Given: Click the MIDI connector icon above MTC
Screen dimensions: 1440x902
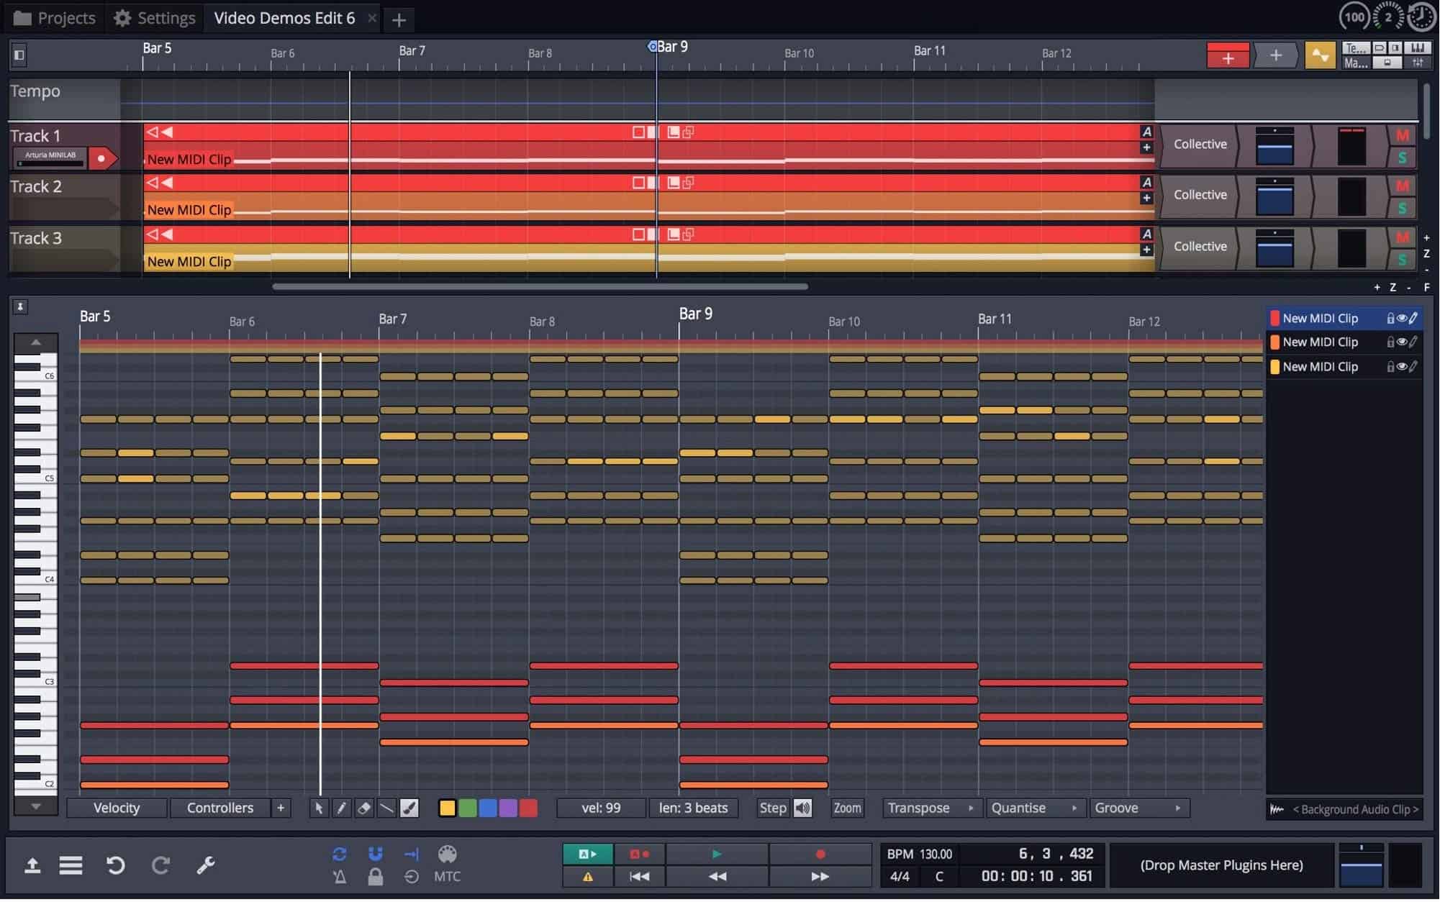Looking at the screenshot, I should click(x=447, y=855).
